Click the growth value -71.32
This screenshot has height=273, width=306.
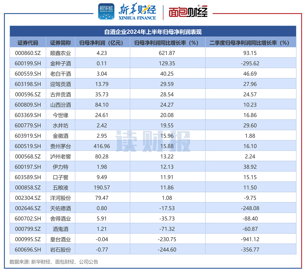167,229
